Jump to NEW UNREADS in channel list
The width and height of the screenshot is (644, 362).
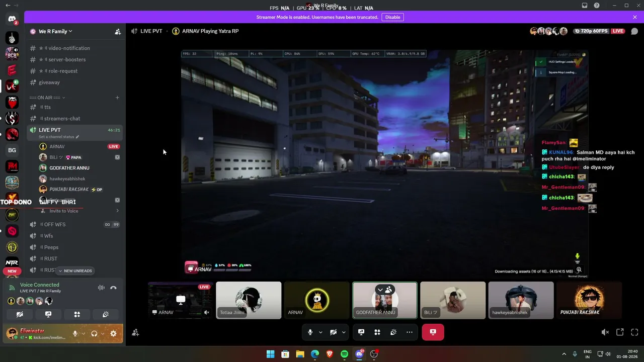[75, 271]
